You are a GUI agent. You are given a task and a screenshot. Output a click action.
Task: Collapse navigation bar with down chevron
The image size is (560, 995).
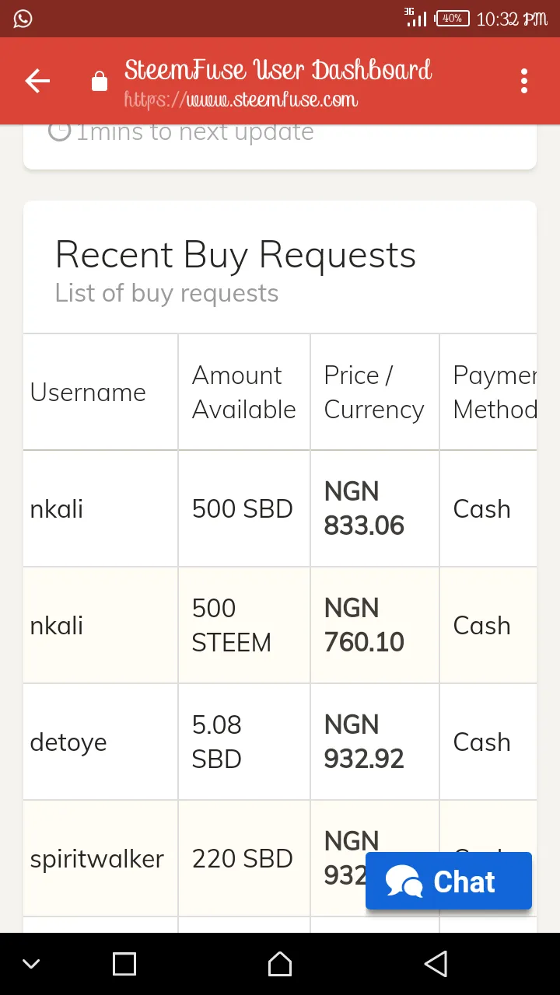tap(31, 965)
